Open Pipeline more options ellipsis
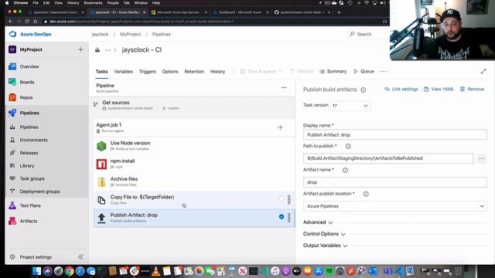495x278 pixels. (x=284, y=87)
